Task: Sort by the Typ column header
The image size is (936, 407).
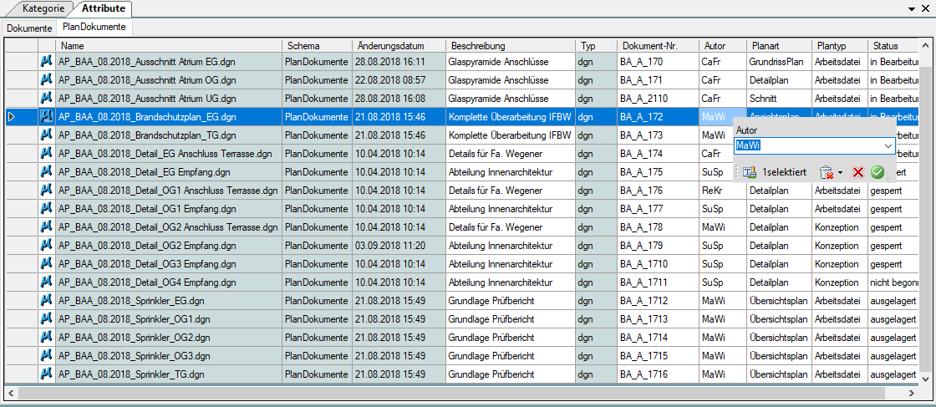Action: (597, 46)
